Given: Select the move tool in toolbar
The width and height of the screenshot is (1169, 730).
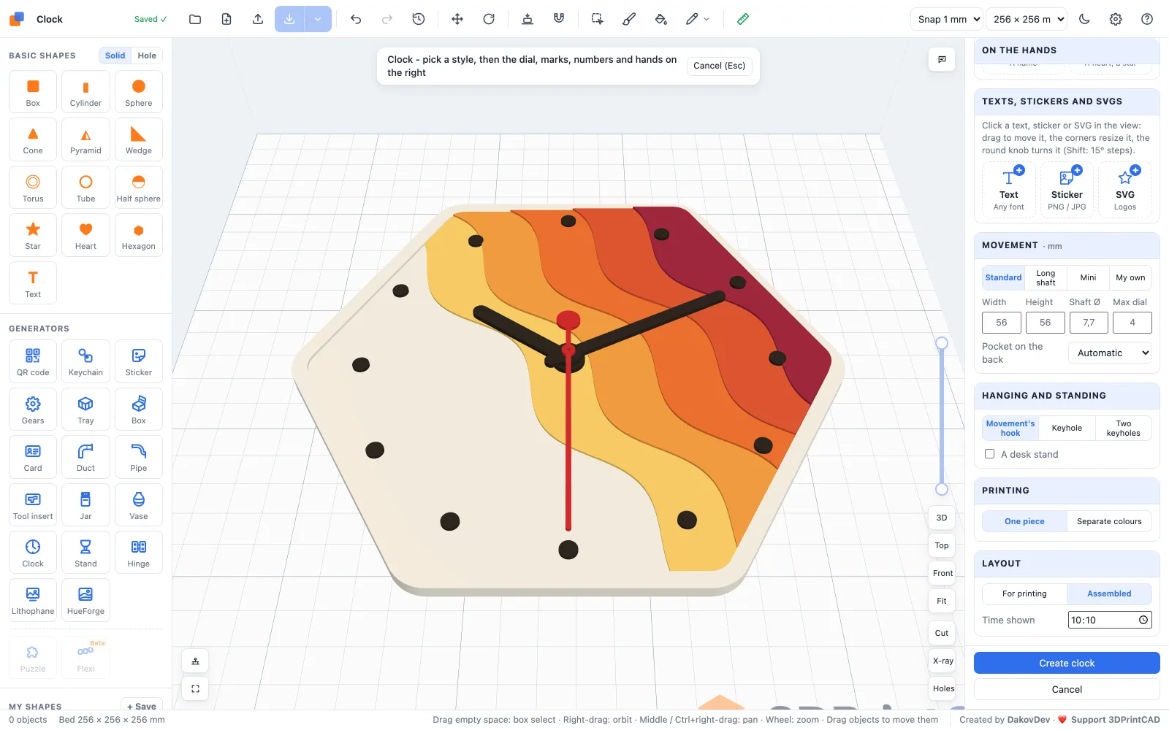Looking at the screenshot, I should point(457,19).
